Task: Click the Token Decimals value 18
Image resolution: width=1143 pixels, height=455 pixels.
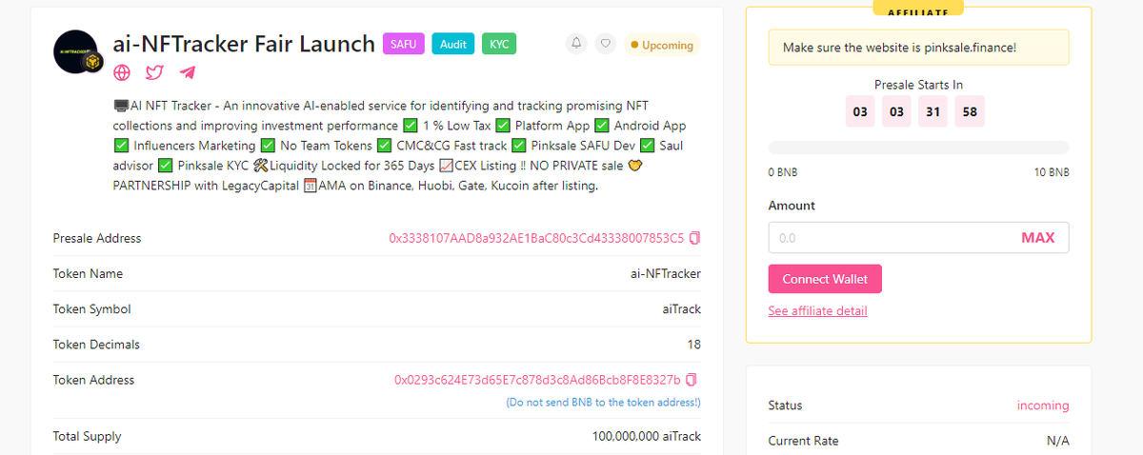Action: point(694,345)
